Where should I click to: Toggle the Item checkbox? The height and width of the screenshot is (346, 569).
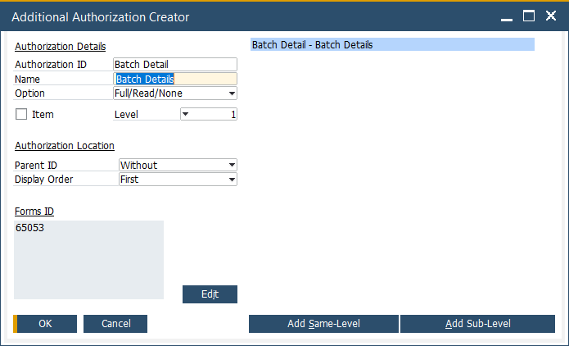coord(21,115)
